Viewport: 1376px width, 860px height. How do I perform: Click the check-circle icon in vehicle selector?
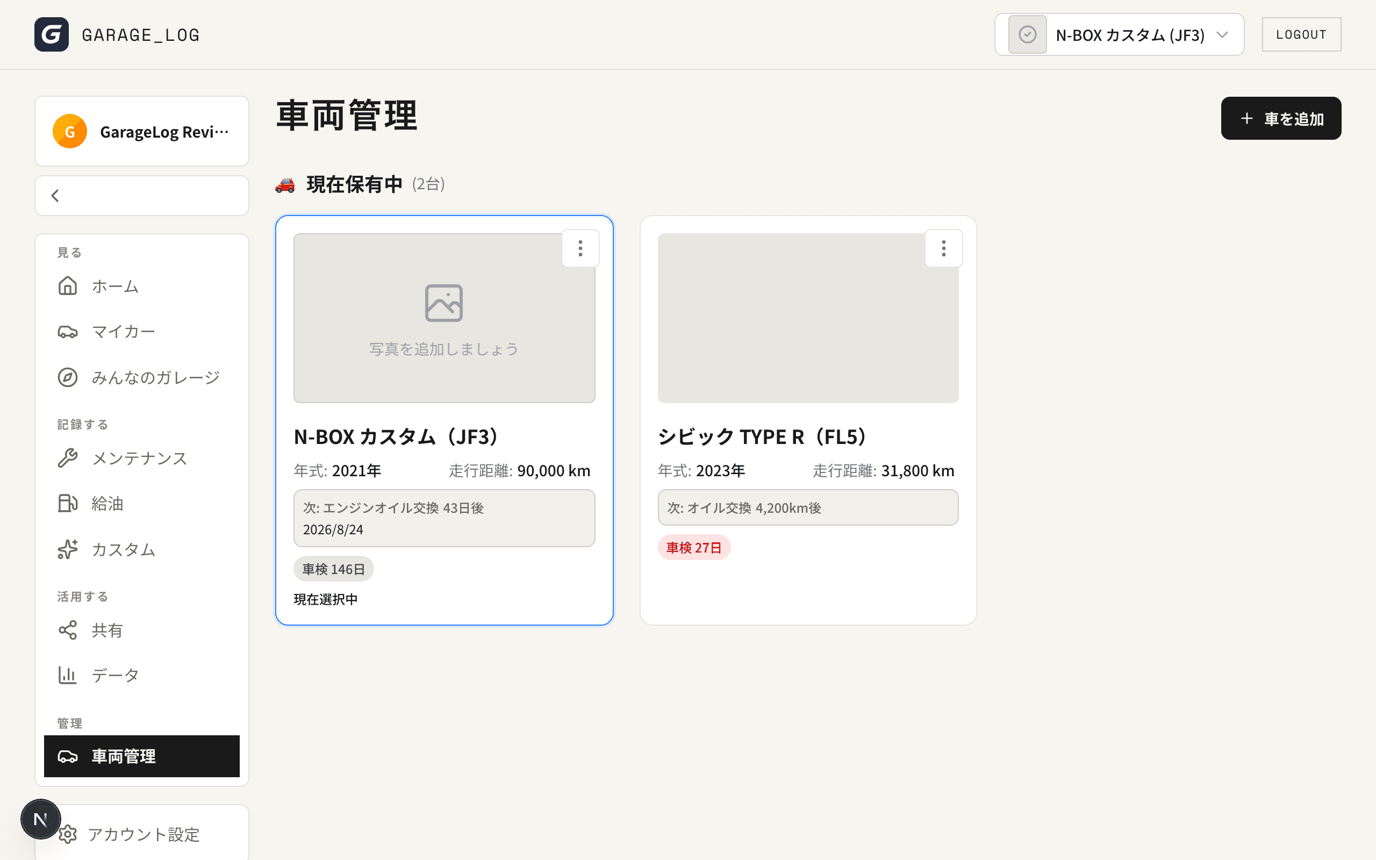(x=1027, y=35)
